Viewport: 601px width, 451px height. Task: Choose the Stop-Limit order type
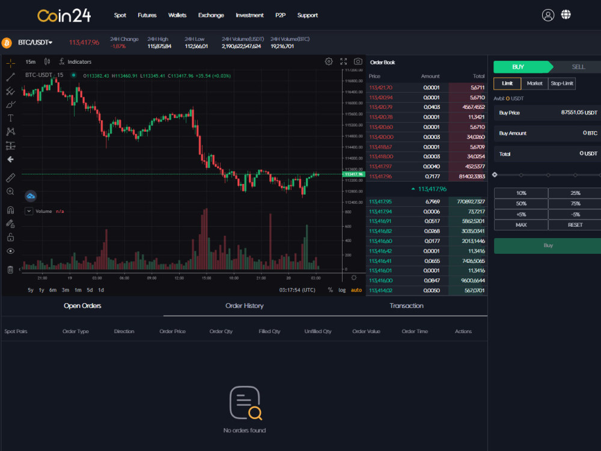click(562, 83)
